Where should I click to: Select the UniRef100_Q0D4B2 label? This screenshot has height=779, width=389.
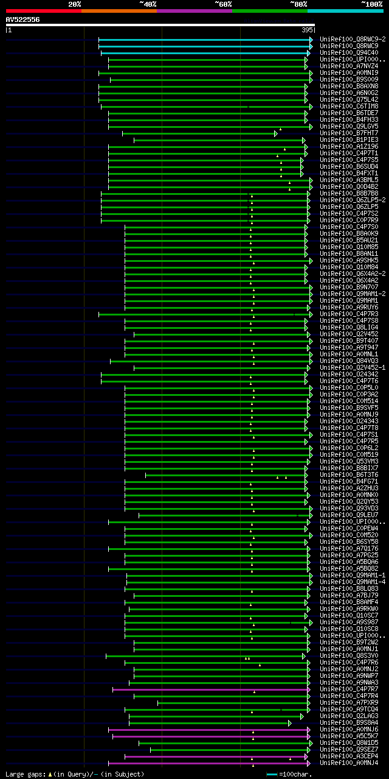tap(349, 186)
